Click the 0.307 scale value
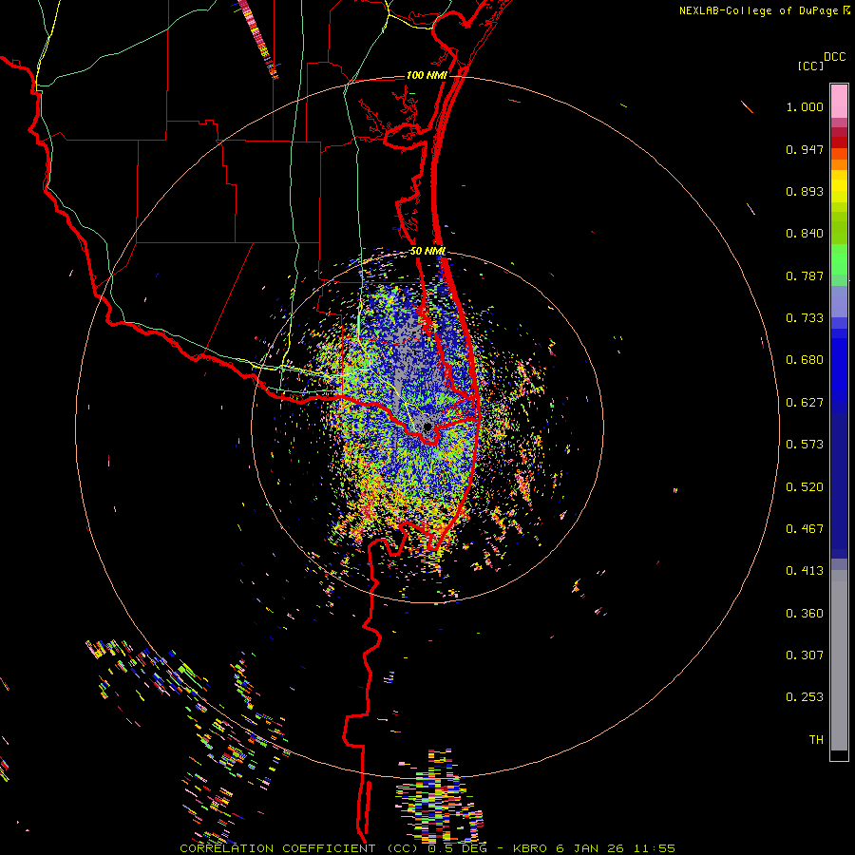Image resolution: width=855 pixels, height=855 pixels. [805, 655]
